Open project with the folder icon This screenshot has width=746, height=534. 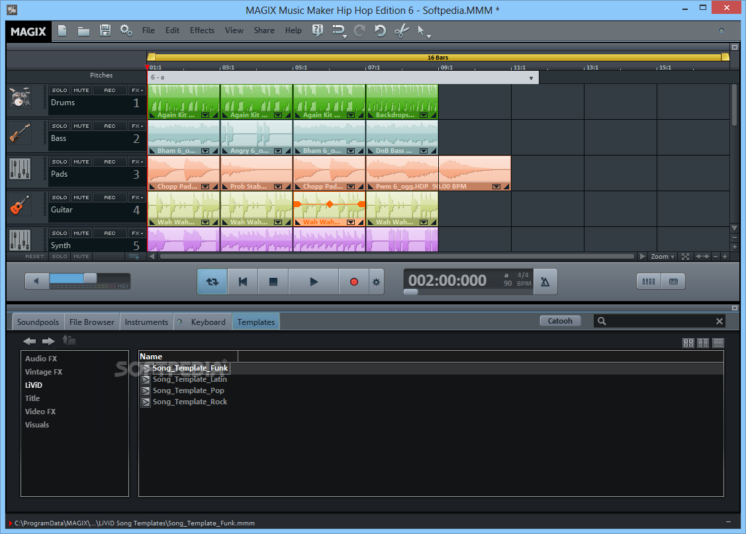(x=83, y=31)
